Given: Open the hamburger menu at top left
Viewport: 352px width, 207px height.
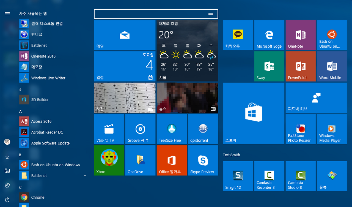Looking at the screenshot, I should click(7, 13).
